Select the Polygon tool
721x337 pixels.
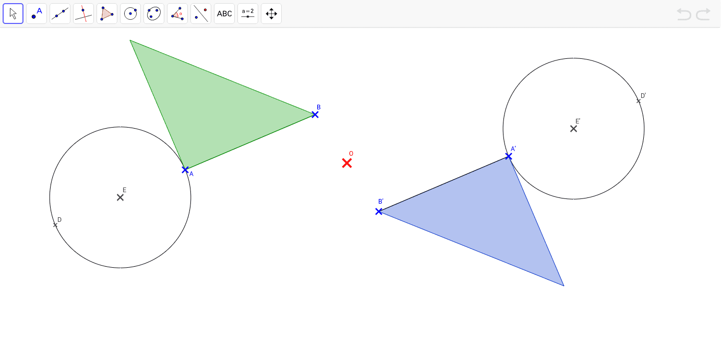pyautogui.click(x=107, y=14)
